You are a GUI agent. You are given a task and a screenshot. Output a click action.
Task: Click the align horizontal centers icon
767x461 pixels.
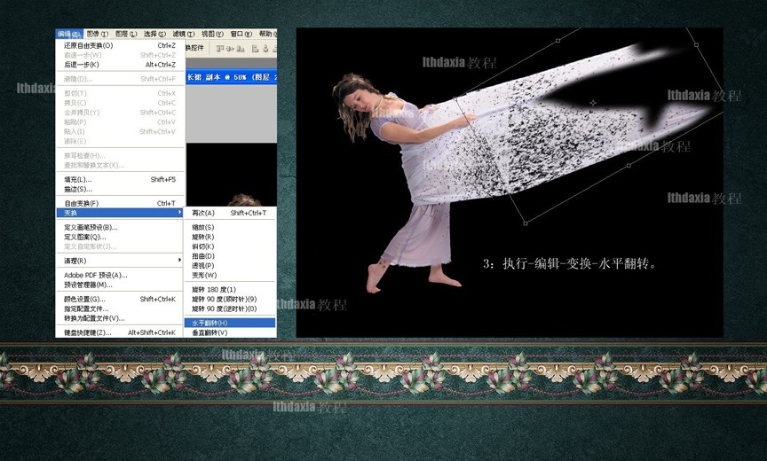265,49
